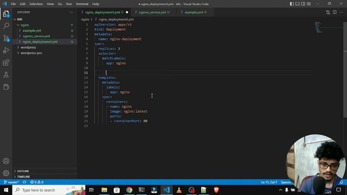Click nginx_deploymennt.yml breadcrumb segment

(x=116, y=19)
